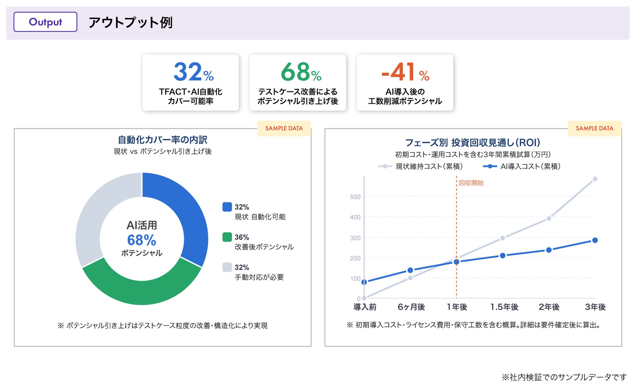Viewport: 636px width, 388px height.
Task: Click the blue data point at 6ヶ月後
Action: click(x=410, y=270)
